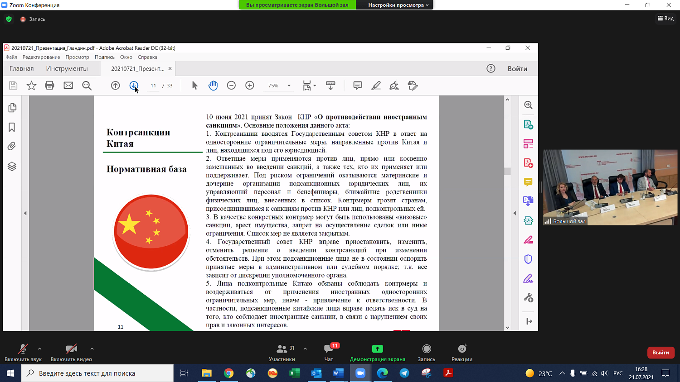Click the vertical scrollbar thumb of the PDF
The width and height of the screenshot is (680, 382).
(x=507, y=171)
